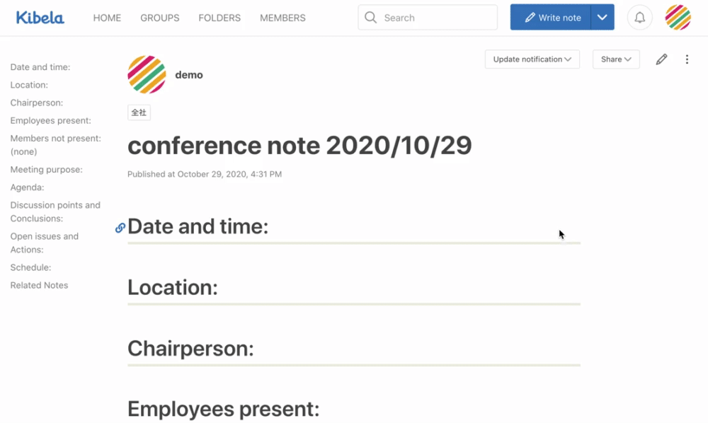Viewport: 708px width, 423px height.
Task: Open the MEMBERS page
Action: click(282, 18)
